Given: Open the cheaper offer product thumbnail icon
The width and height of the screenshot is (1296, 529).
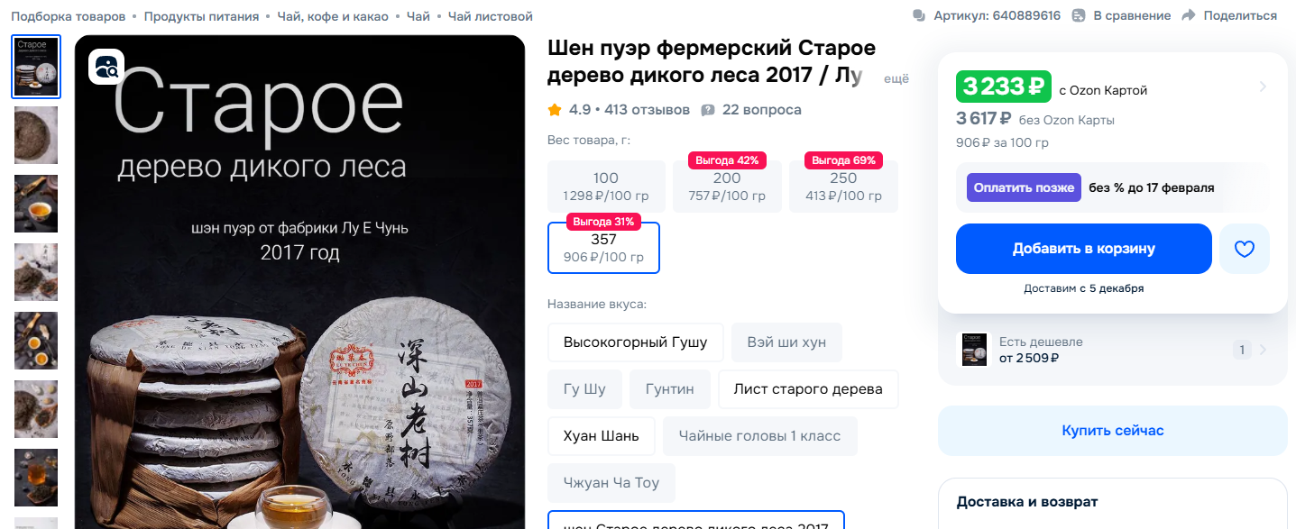Looking at the screenshot, I should 972,350.
